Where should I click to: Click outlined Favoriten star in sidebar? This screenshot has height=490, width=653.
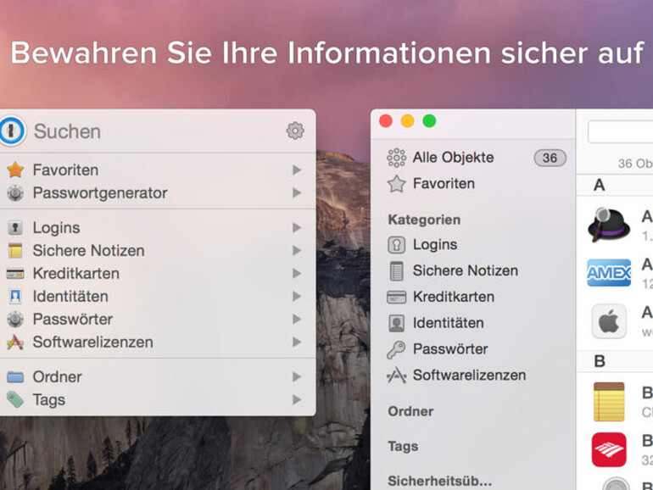(x=397, y=184)
